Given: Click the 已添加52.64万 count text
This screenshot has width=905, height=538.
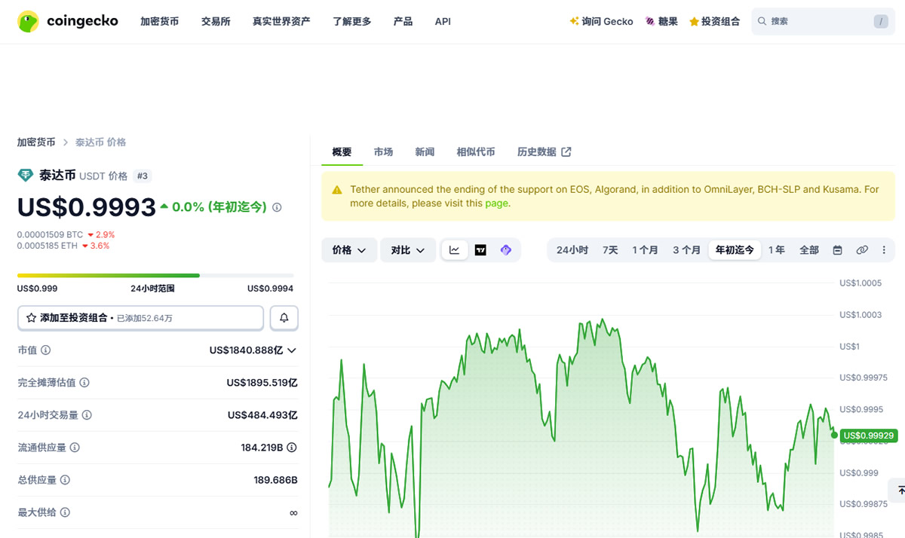Looking at the screenshot, I should coord(145,319).
